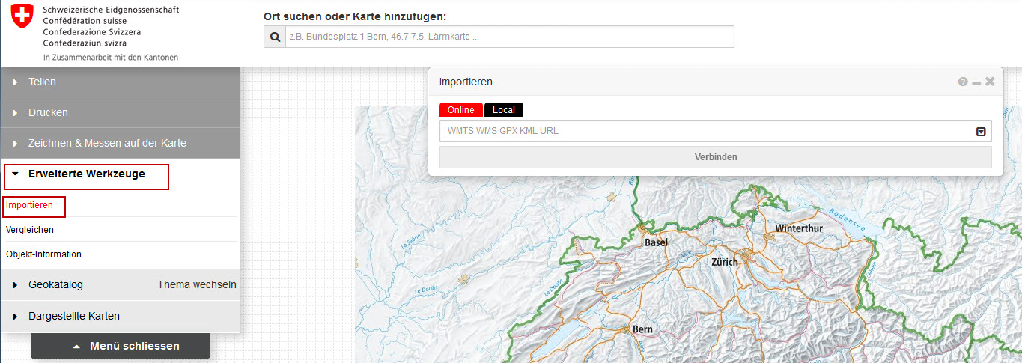
Task: Click into the WMTS WMS GPX KML URL field
Action: [704, 131]
